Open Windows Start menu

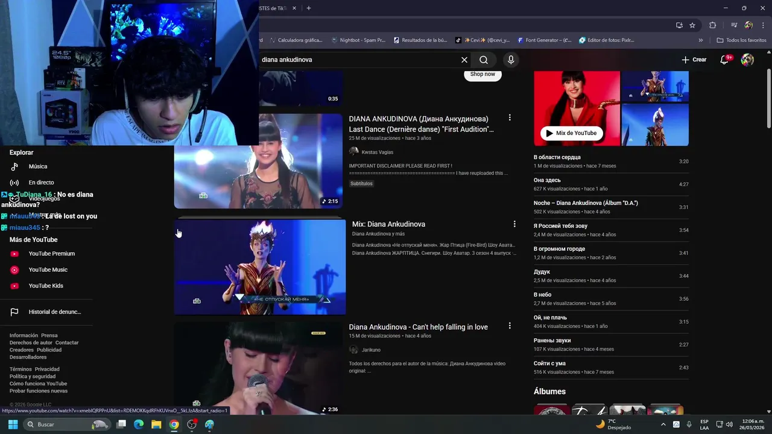tap(13, 424)
